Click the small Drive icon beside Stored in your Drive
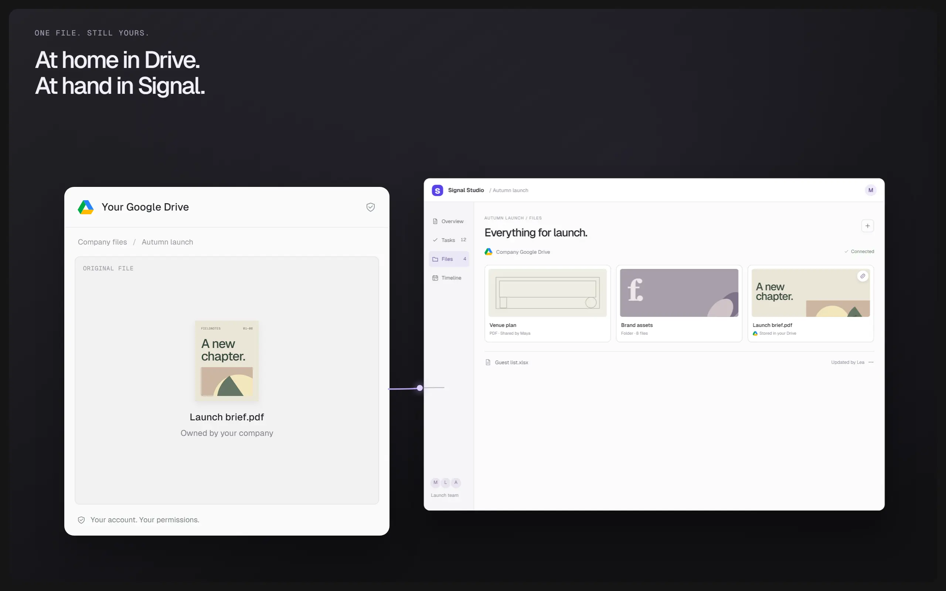946x591 pixels. 755,334
